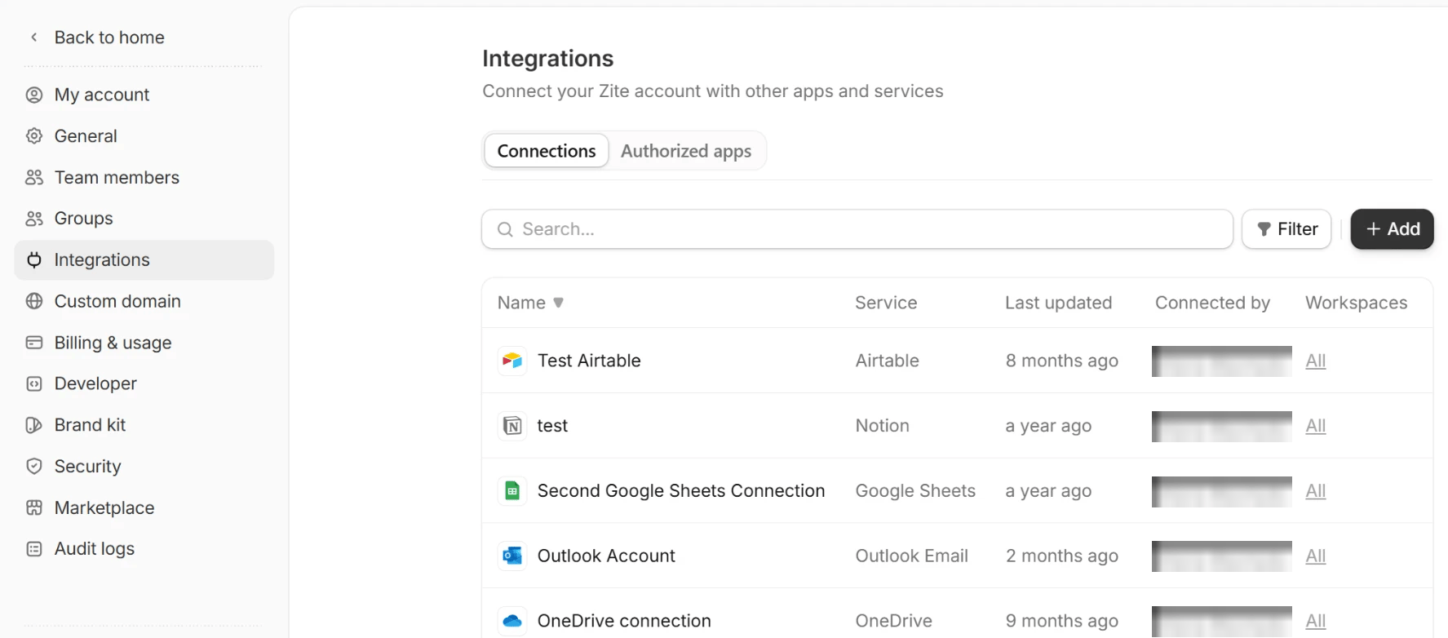This screenshot has width=1448, height=638.
Task: Select the OneDrive connection name
Action: [x=624, y=621]
